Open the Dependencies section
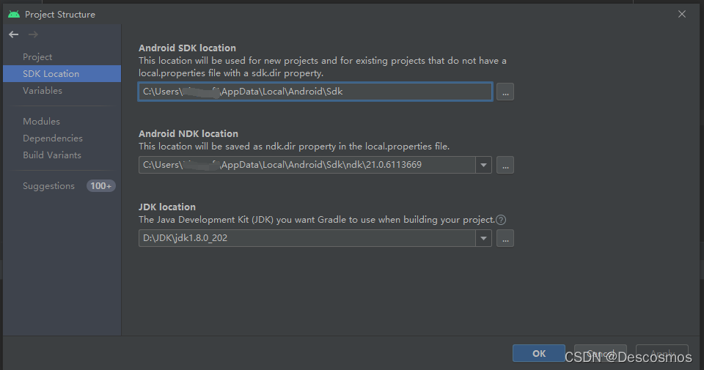This screenshot has height=370, width=704. [x=53, y=138]
